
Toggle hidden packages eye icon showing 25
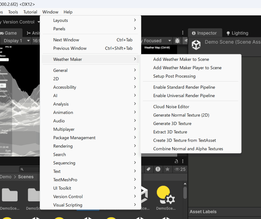180,169
